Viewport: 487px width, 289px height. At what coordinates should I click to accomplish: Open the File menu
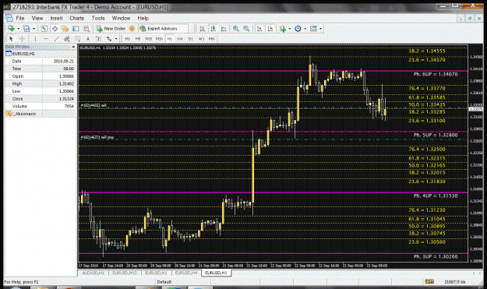tap(20, 19)
